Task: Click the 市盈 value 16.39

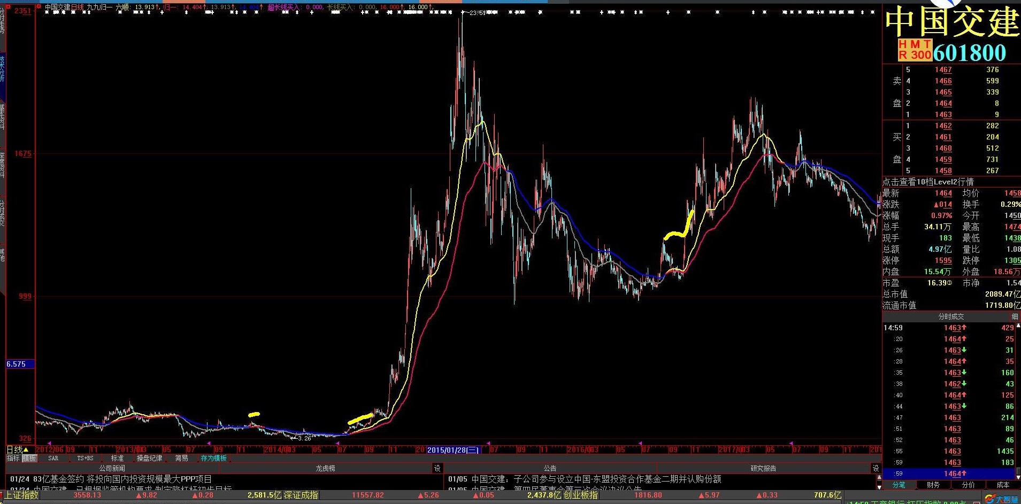Action: pos(939,283)
